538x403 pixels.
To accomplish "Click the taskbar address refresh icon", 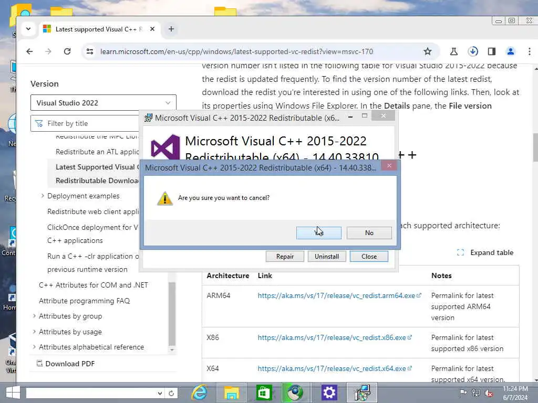I will (x=171, y=393).
